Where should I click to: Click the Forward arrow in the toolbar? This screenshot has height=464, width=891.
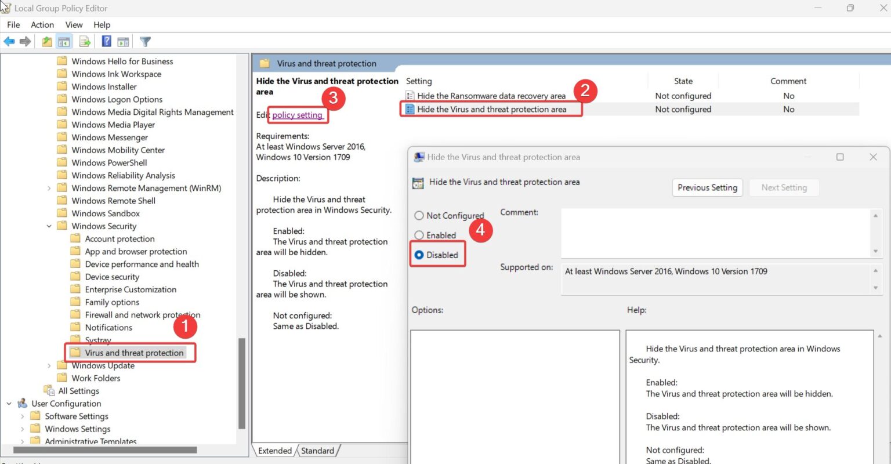coord(25,41)
